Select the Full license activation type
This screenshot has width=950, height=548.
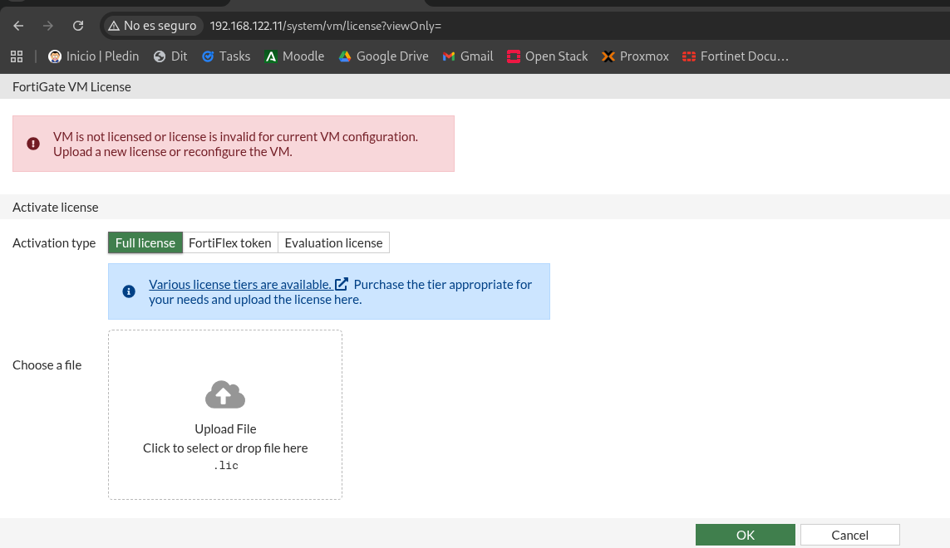[x=145, y=242]
